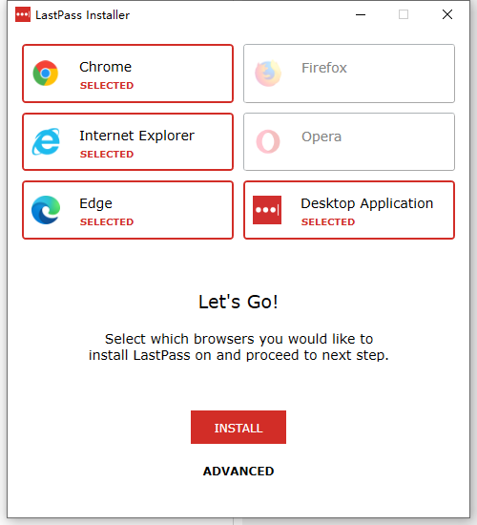Screen dimensions: 477x525
Task: Click the LastPass Installer title bar text
Action: point(82,15)
